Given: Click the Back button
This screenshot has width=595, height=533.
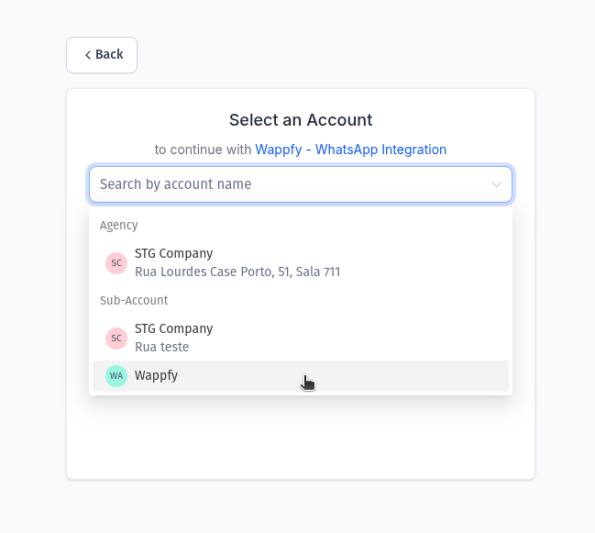Looking at the screenshot, I should (102, 55).
